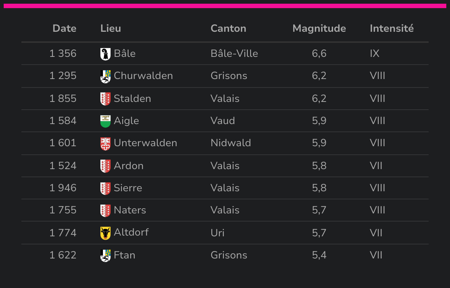The image size is (450, 288).
Task: Click the Uri bull head icon by Altdorf
Action: pos(105,233)
